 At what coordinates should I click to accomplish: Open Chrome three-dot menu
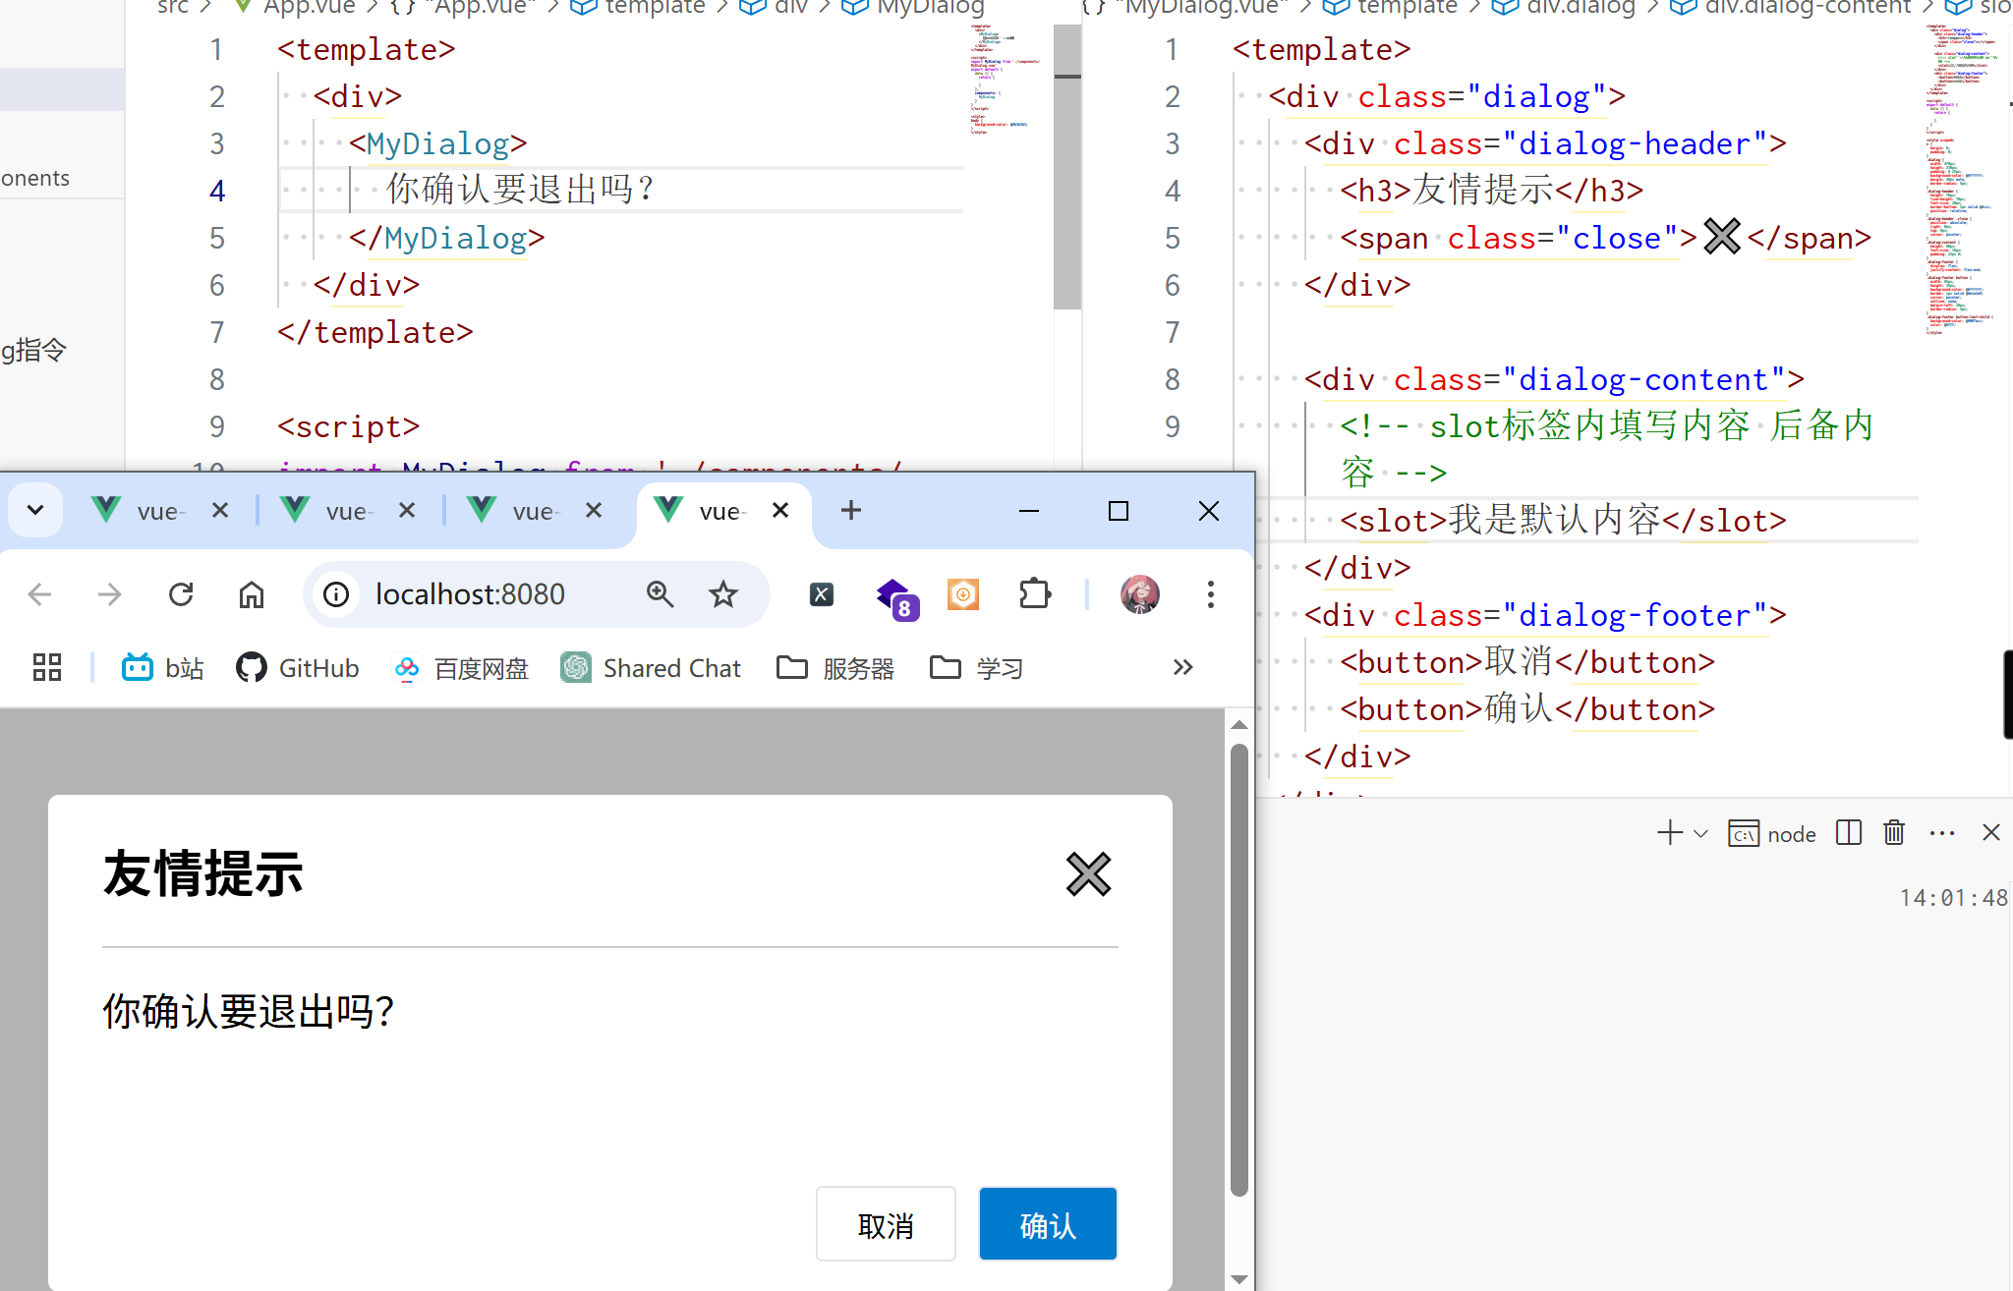1210,594
